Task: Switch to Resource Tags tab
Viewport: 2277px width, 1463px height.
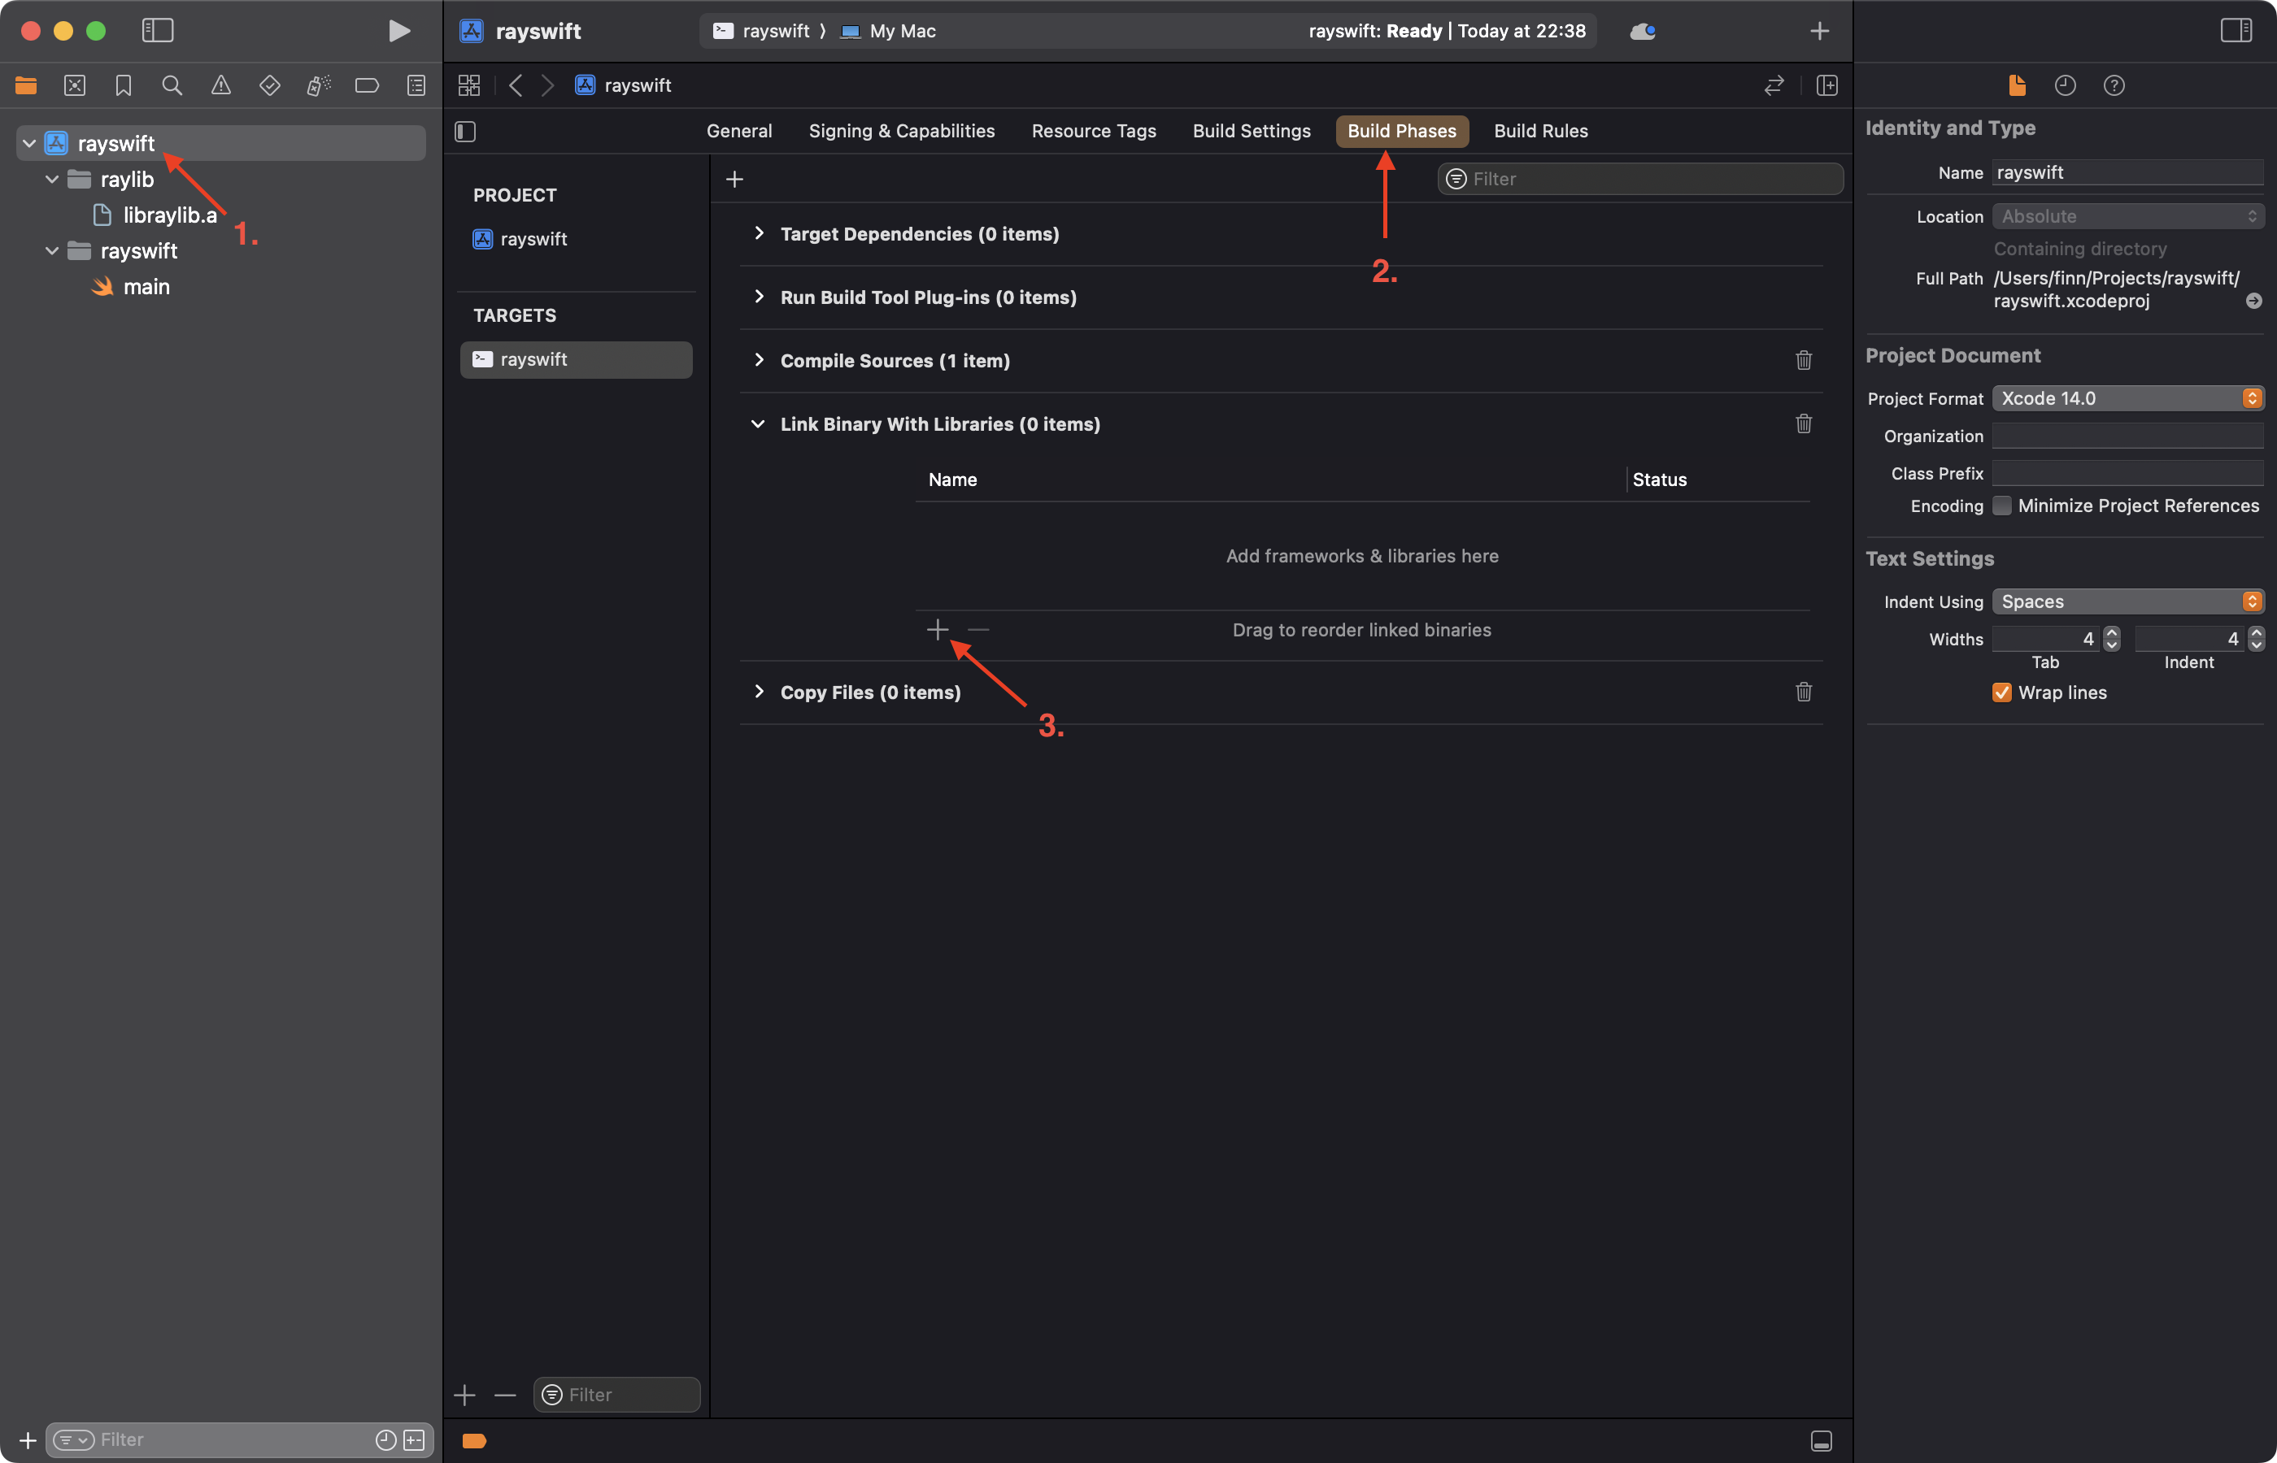Action: (x=1094, y=131)
